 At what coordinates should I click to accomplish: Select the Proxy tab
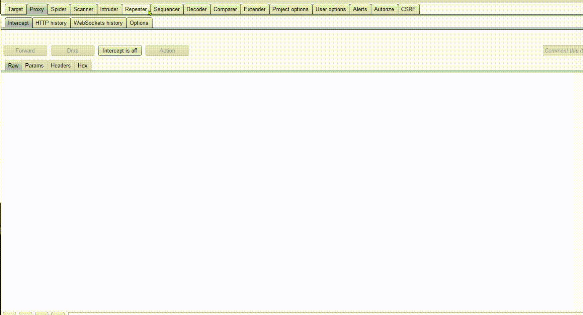37,9
